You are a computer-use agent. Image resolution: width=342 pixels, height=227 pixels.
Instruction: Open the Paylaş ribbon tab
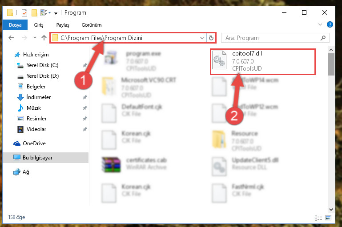pos(63,25)
